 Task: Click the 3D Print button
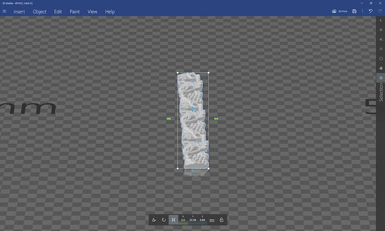[x=339, y=11]
